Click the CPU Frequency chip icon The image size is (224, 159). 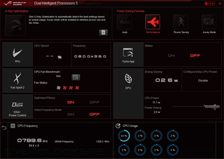(x=13, y=126)
